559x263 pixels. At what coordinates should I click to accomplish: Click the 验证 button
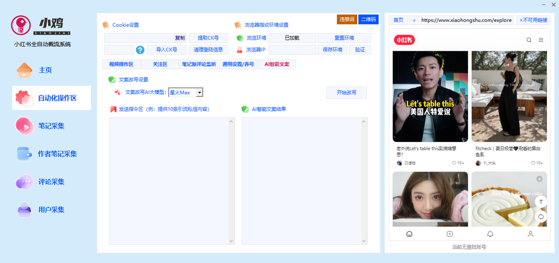360,50
